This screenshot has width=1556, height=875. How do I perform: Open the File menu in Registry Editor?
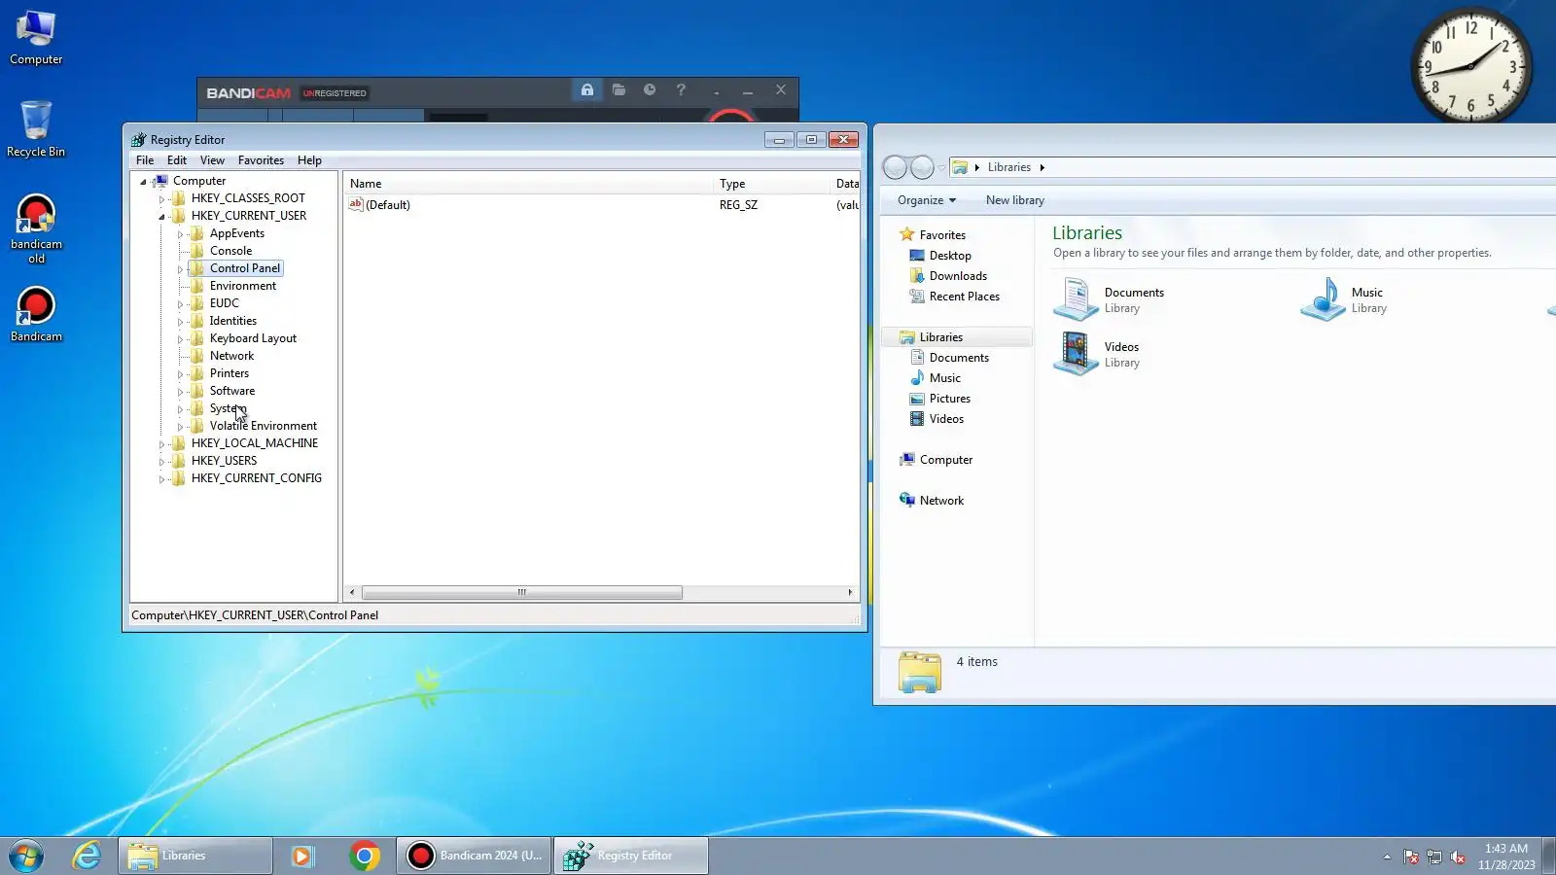pyautogui.click(x=145, y=160)
